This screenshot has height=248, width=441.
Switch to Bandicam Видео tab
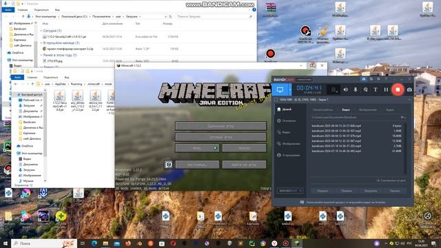tap(346, 110)
